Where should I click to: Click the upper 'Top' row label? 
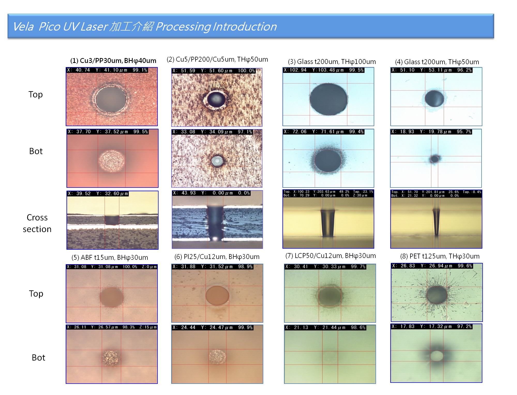tap(36, 95)
